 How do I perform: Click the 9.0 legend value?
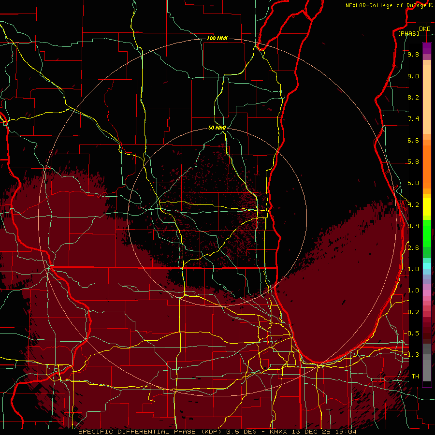pyautogui.click(x=413, y=76)
